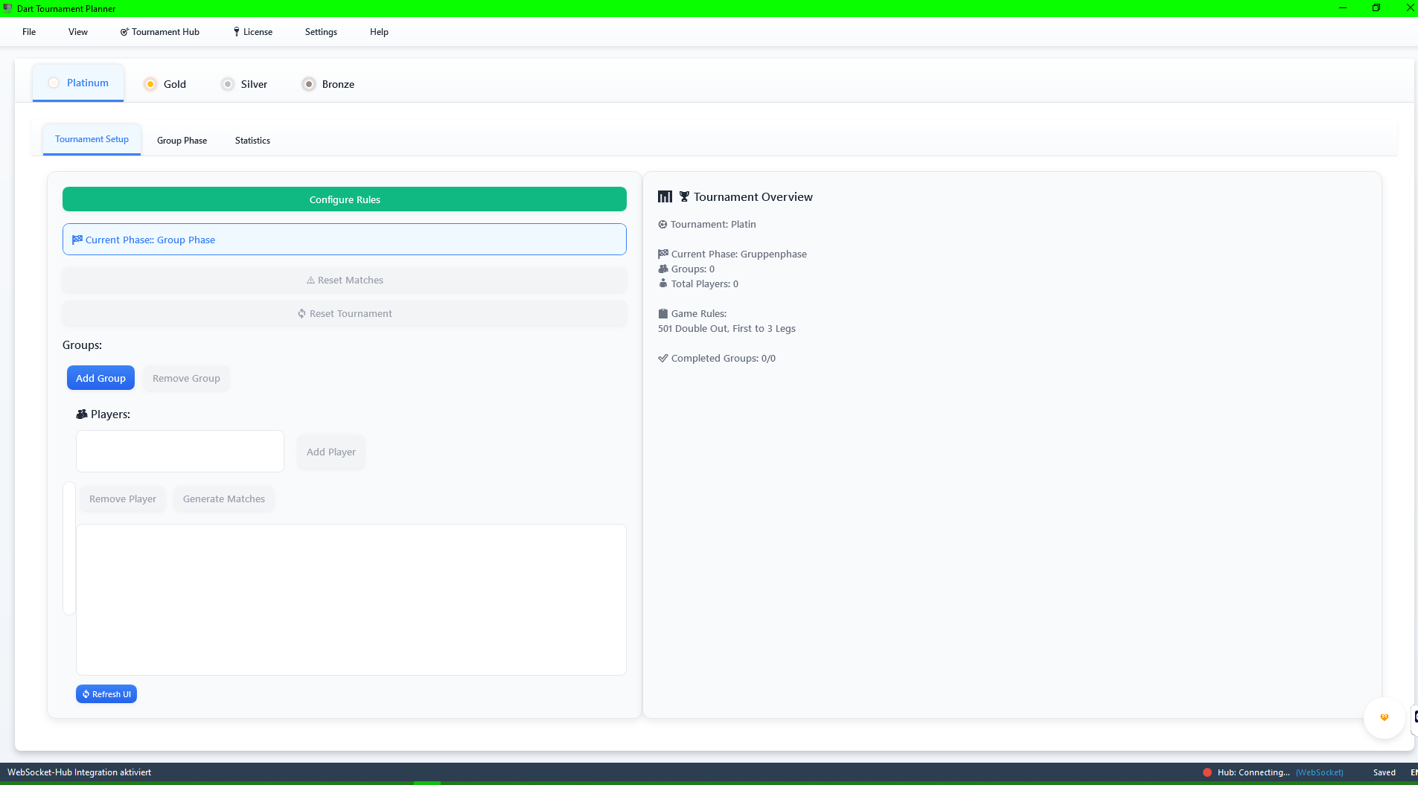Click the Generate Matches button

coord(224,499)
